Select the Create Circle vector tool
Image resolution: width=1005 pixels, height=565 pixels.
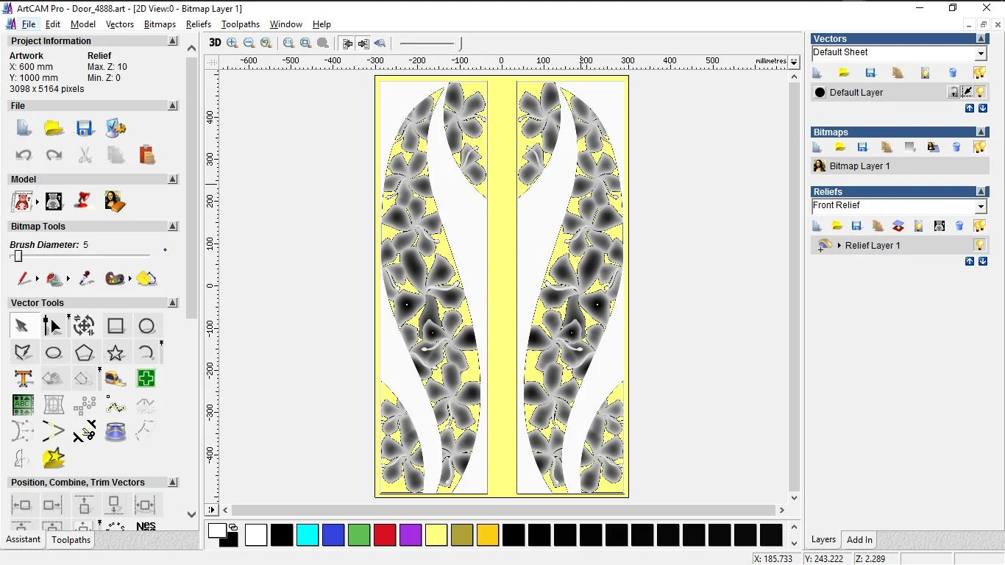point(146,326)
